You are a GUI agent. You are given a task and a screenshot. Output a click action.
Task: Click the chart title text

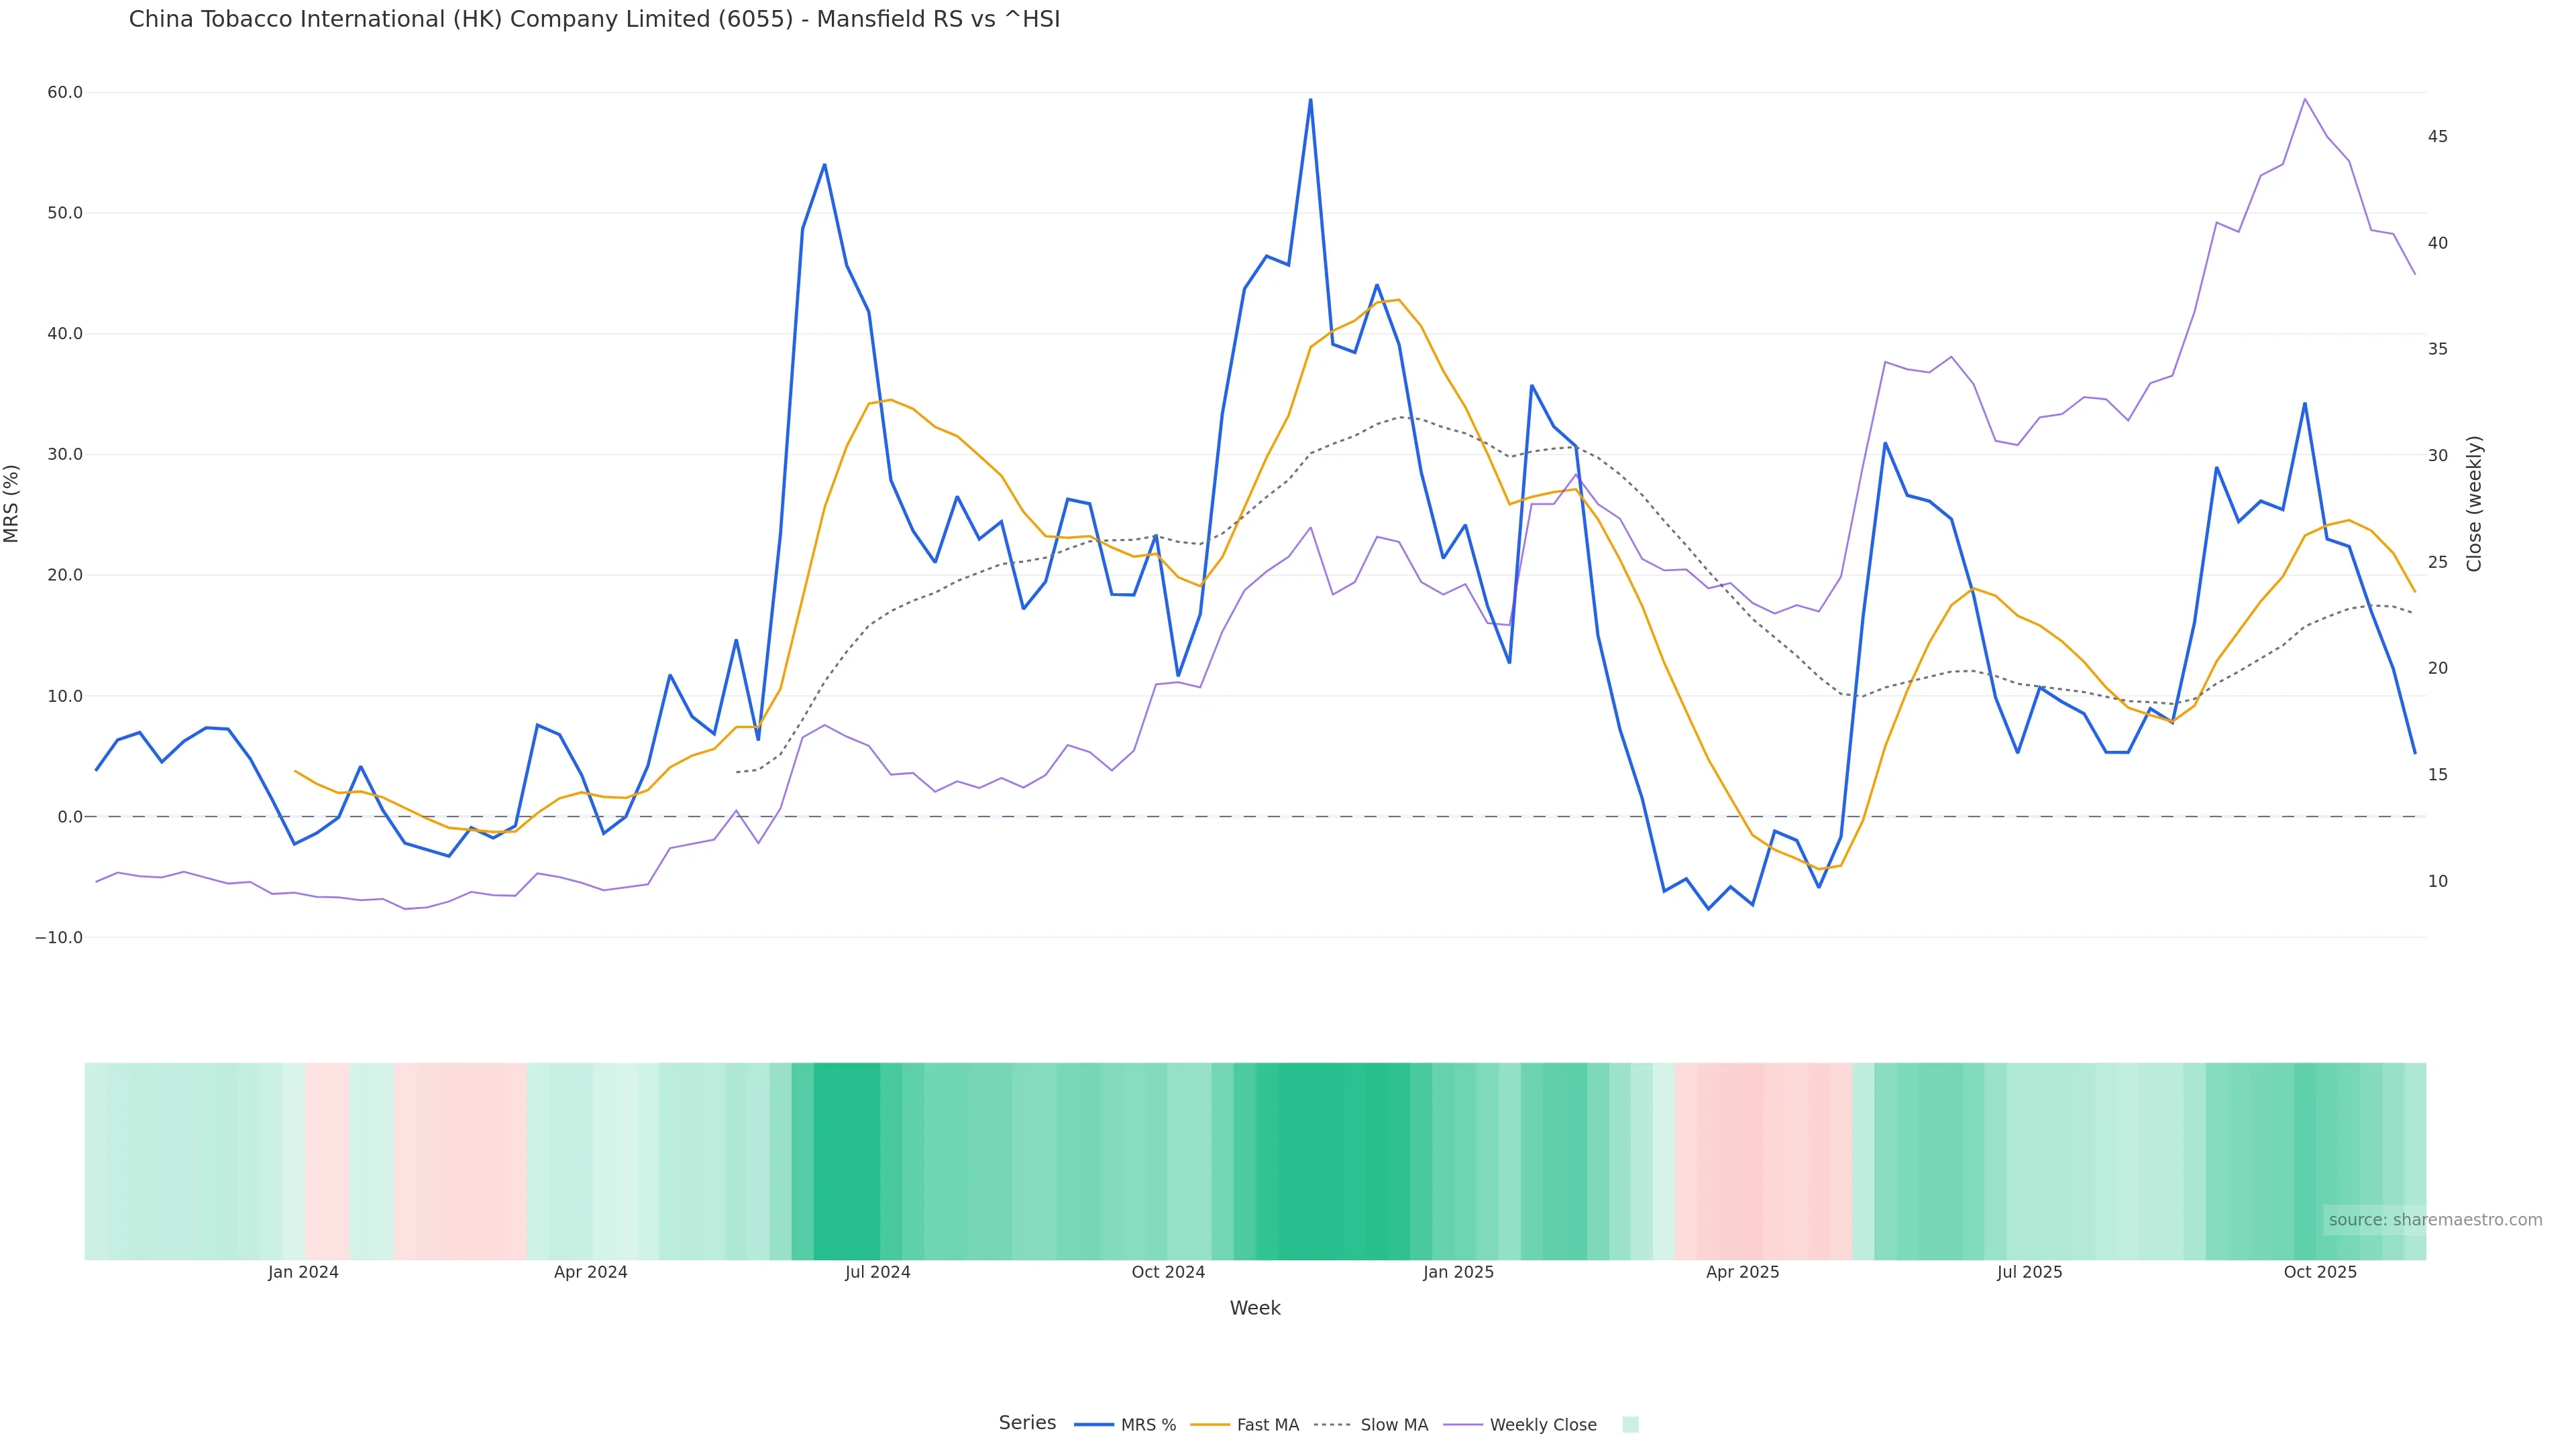tap(594, 20)
